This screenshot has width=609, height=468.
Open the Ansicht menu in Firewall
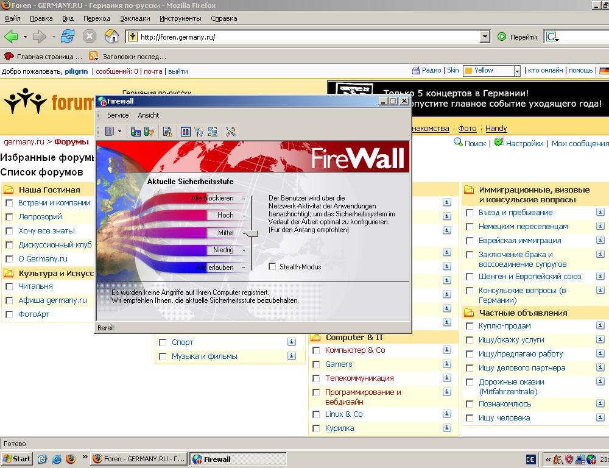click(x=149, y=115)
